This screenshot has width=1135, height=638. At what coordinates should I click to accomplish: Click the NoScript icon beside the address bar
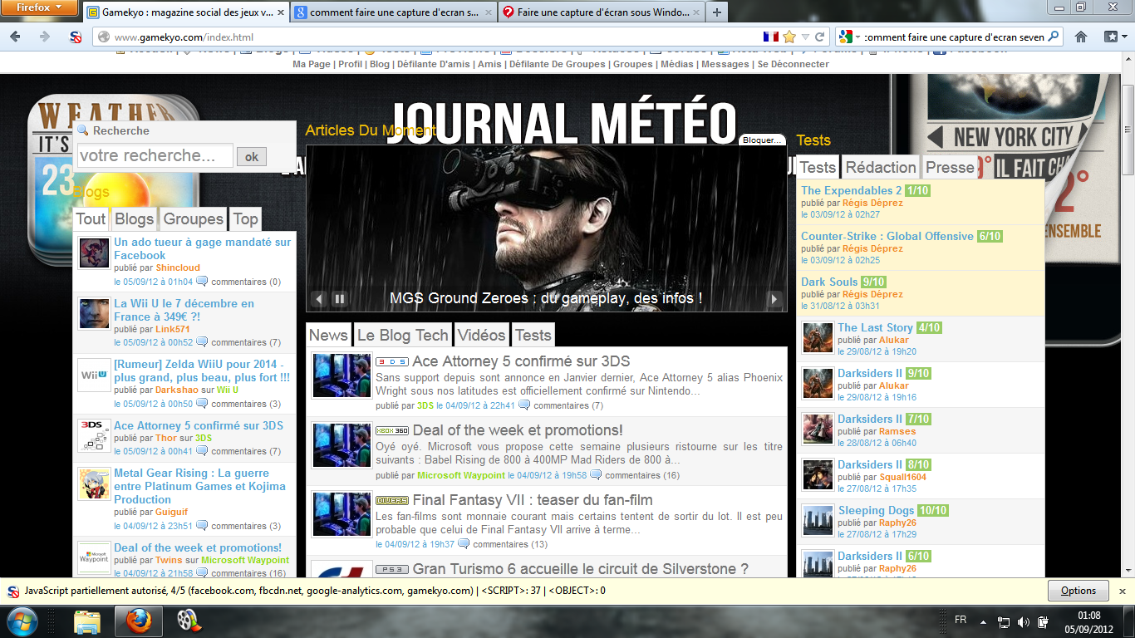(76, 37)
